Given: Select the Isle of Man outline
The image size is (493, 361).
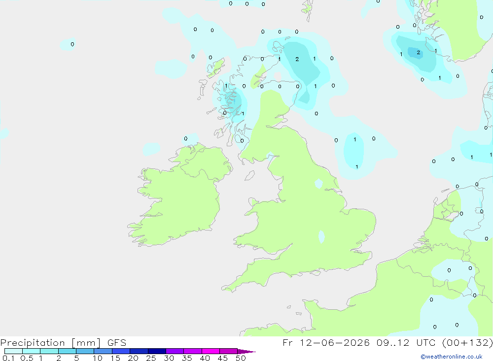Looking at the screenshot, I should pyautogui.click(x=250, y=175).
